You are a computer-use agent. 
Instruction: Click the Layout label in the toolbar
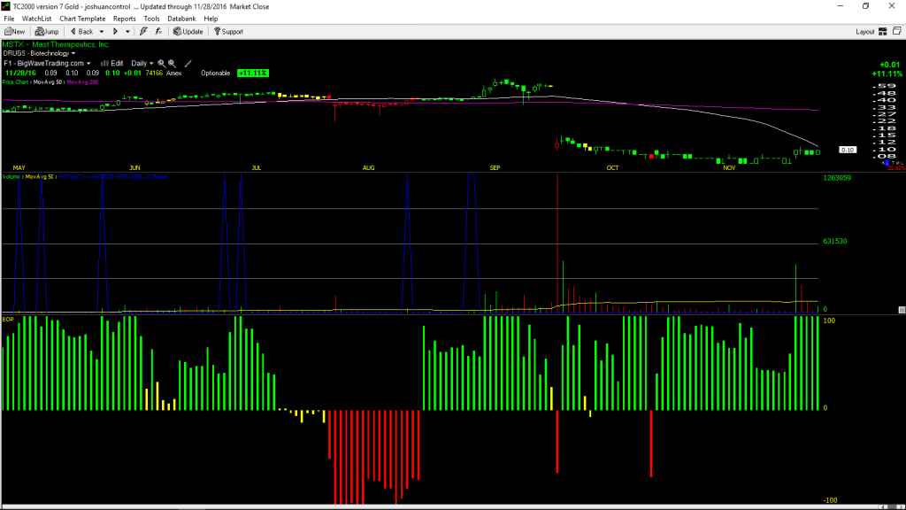(x=865, y=32)
